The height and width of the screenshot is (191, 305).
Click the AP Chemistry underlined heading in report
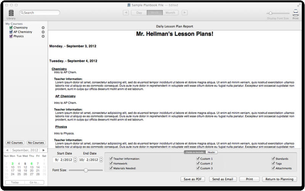[x=65, y=96]
